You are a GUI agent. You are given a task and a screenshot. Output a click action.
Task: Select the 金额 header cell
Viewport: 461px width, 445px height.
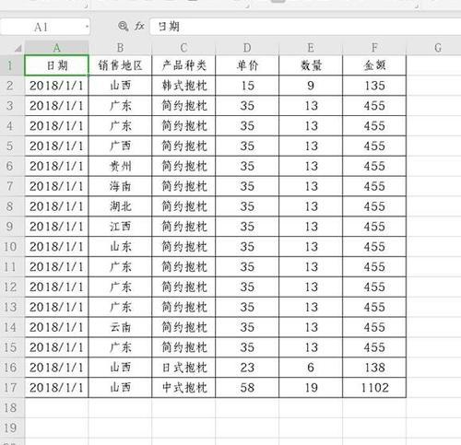pyautogui.click(x=374, y=65)
